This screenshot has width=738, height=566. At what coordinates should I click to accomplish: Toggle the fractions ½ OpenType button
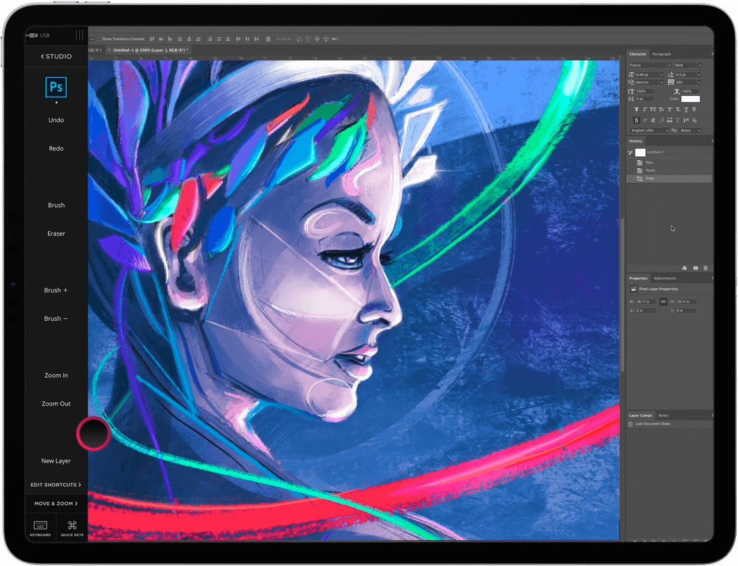(x=694, y=120)
